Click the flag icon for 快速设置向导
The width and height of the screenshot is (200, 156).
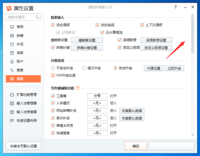[12, 121]
